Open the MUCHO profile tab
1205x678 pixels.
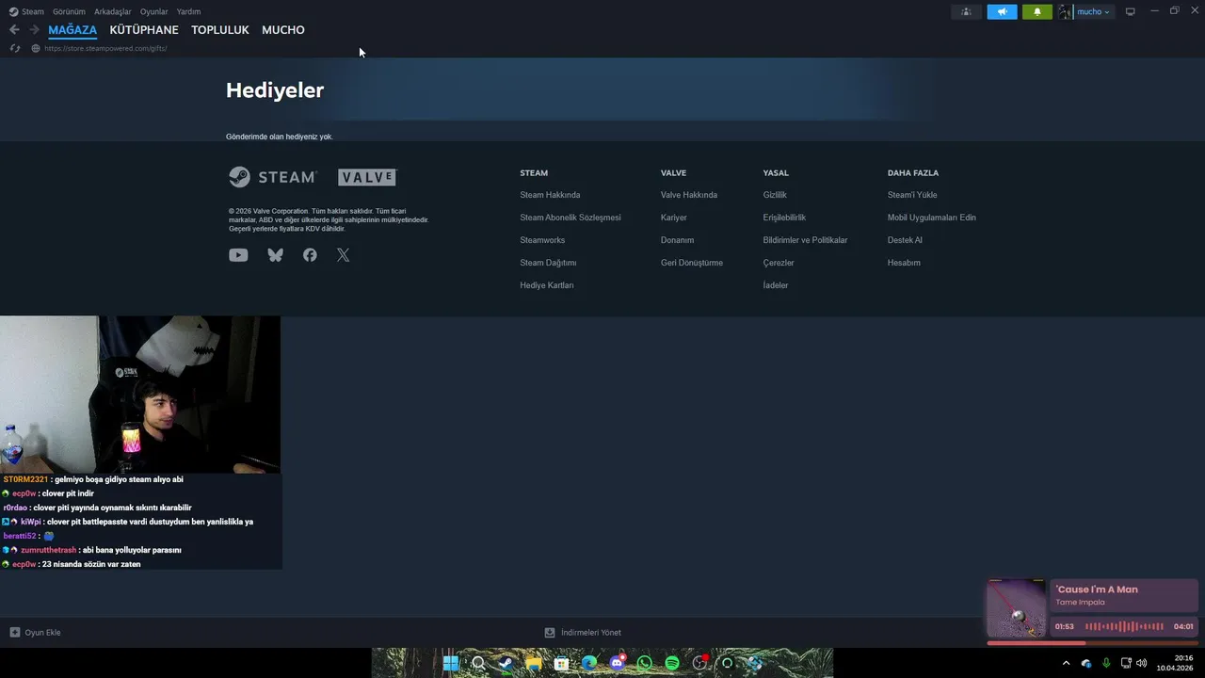(x=283, y=30)
